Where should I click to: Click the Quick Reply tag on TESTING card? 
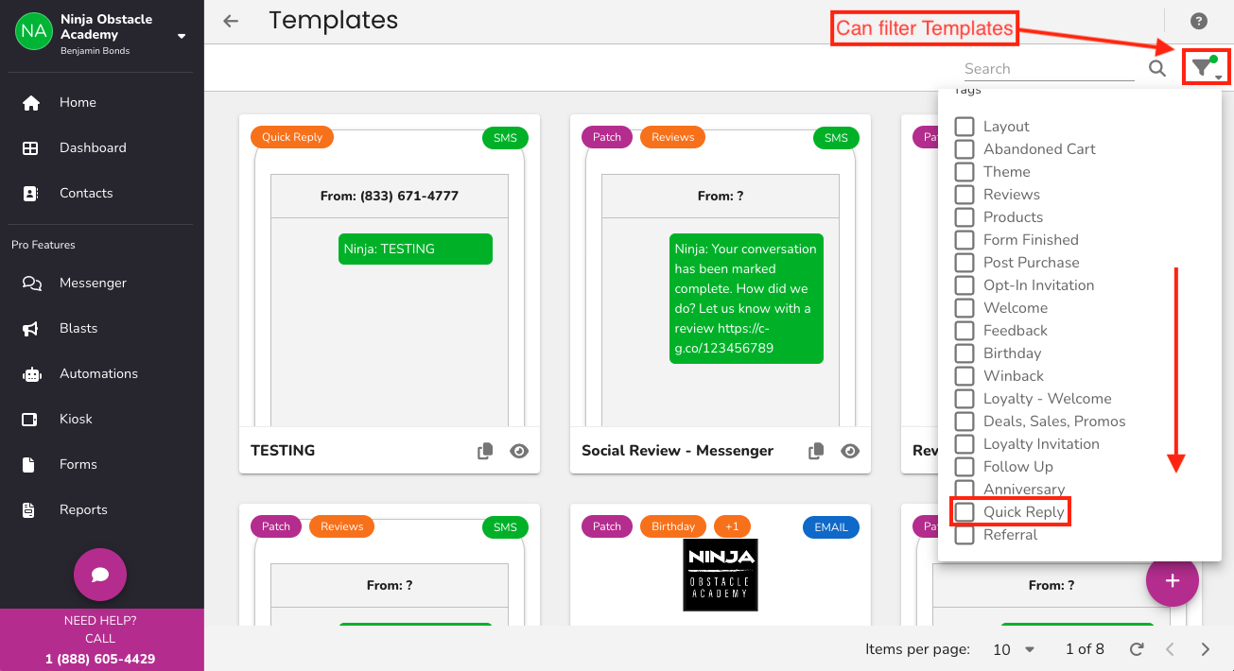[292, 137]
